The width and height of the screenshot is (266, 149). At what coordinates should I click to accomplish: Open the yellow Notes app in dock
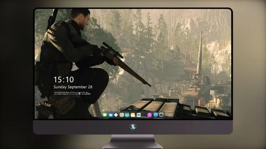[133, 115]
